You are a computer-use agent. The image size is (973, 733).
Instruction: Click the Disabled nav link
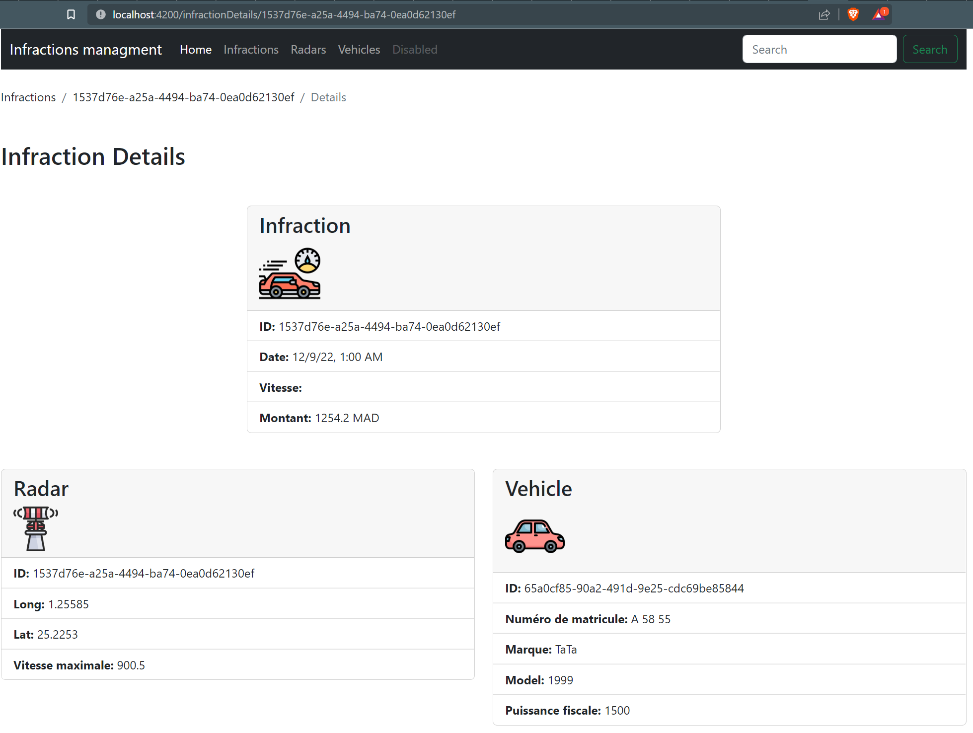(415, 50)
